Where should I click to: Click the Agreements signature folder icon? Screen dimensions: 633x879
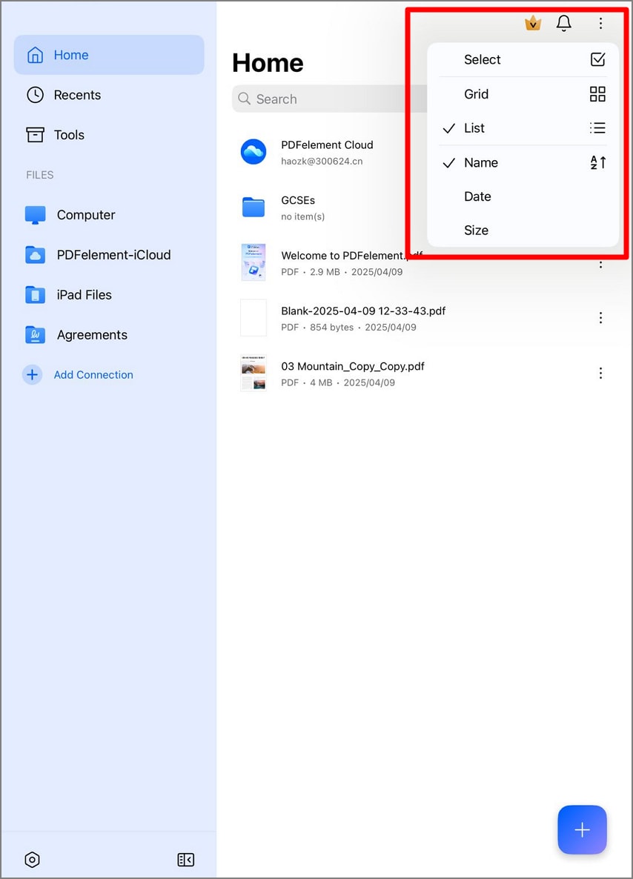point(36,335)
